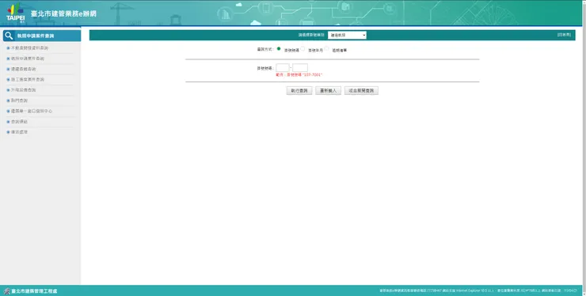Focus the first registration number input box
Viewport: 586px width, 296px height.
283,67
